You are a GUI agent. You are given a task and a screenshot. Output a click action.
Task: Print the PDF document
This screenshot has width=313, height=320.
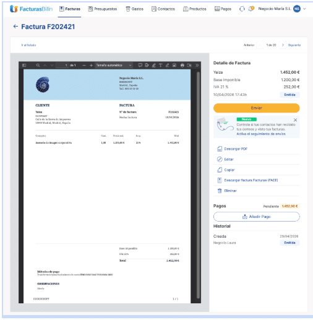182,65
